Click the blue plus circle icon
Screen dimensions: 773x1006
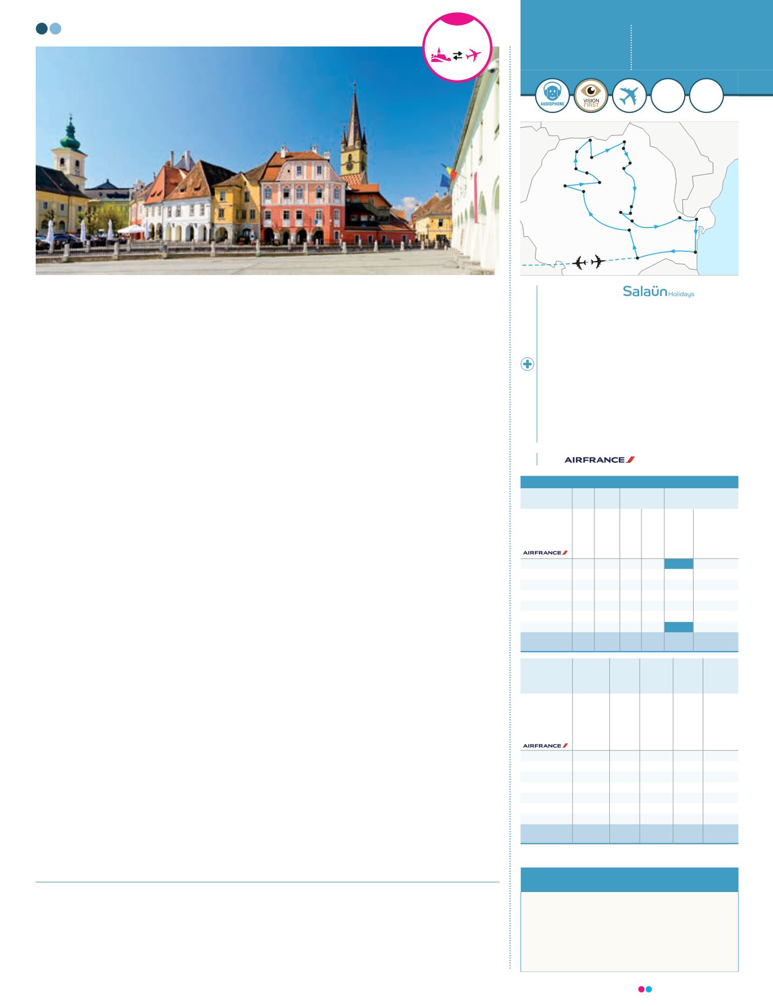pos(528,364)
